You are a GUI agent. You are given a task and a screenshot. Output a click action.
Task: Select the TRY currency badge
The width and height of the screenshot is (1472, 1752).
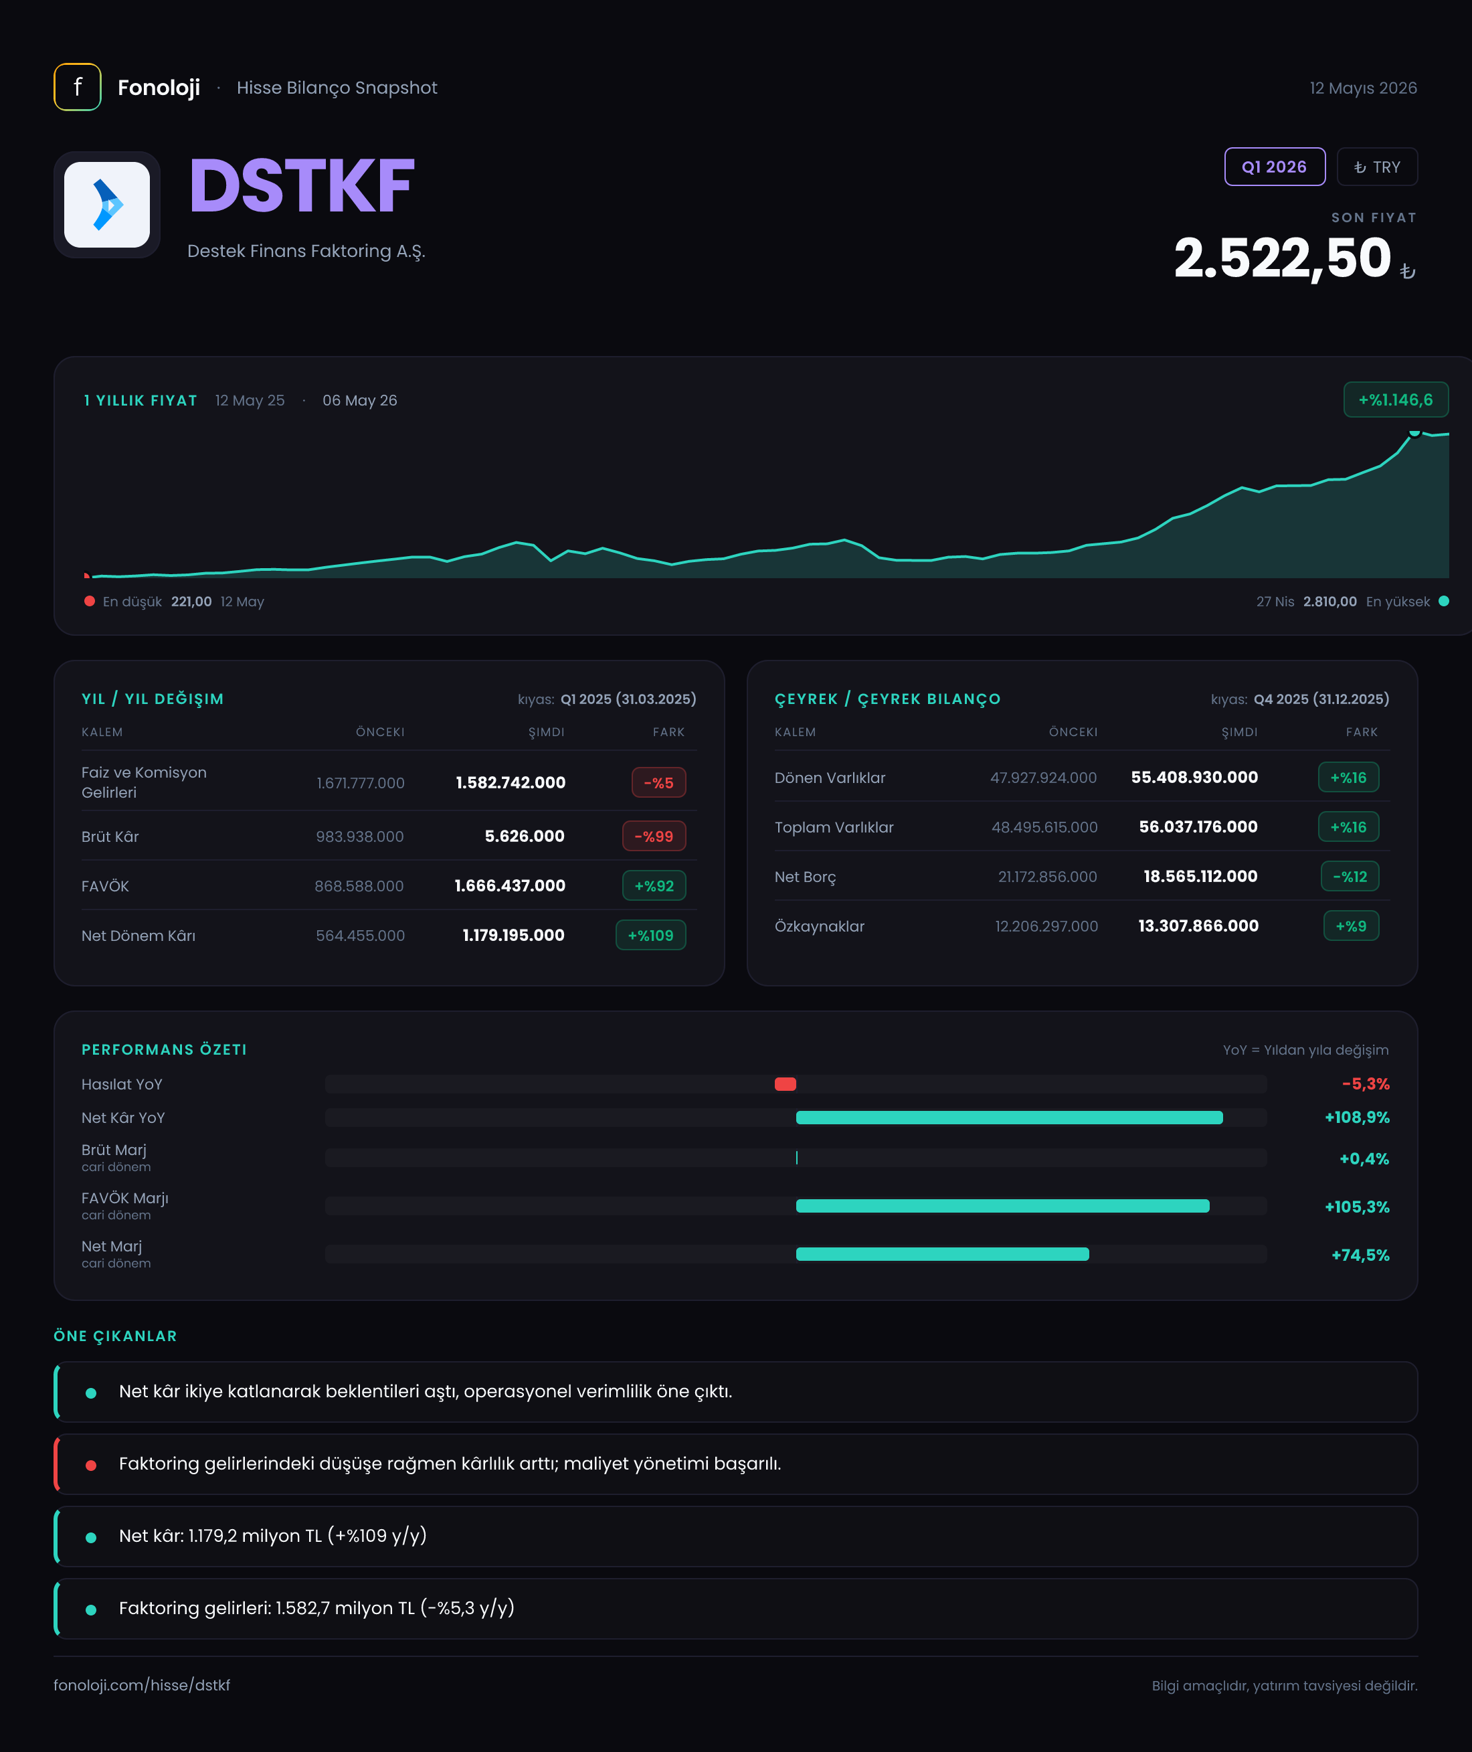click(1377, 167)
